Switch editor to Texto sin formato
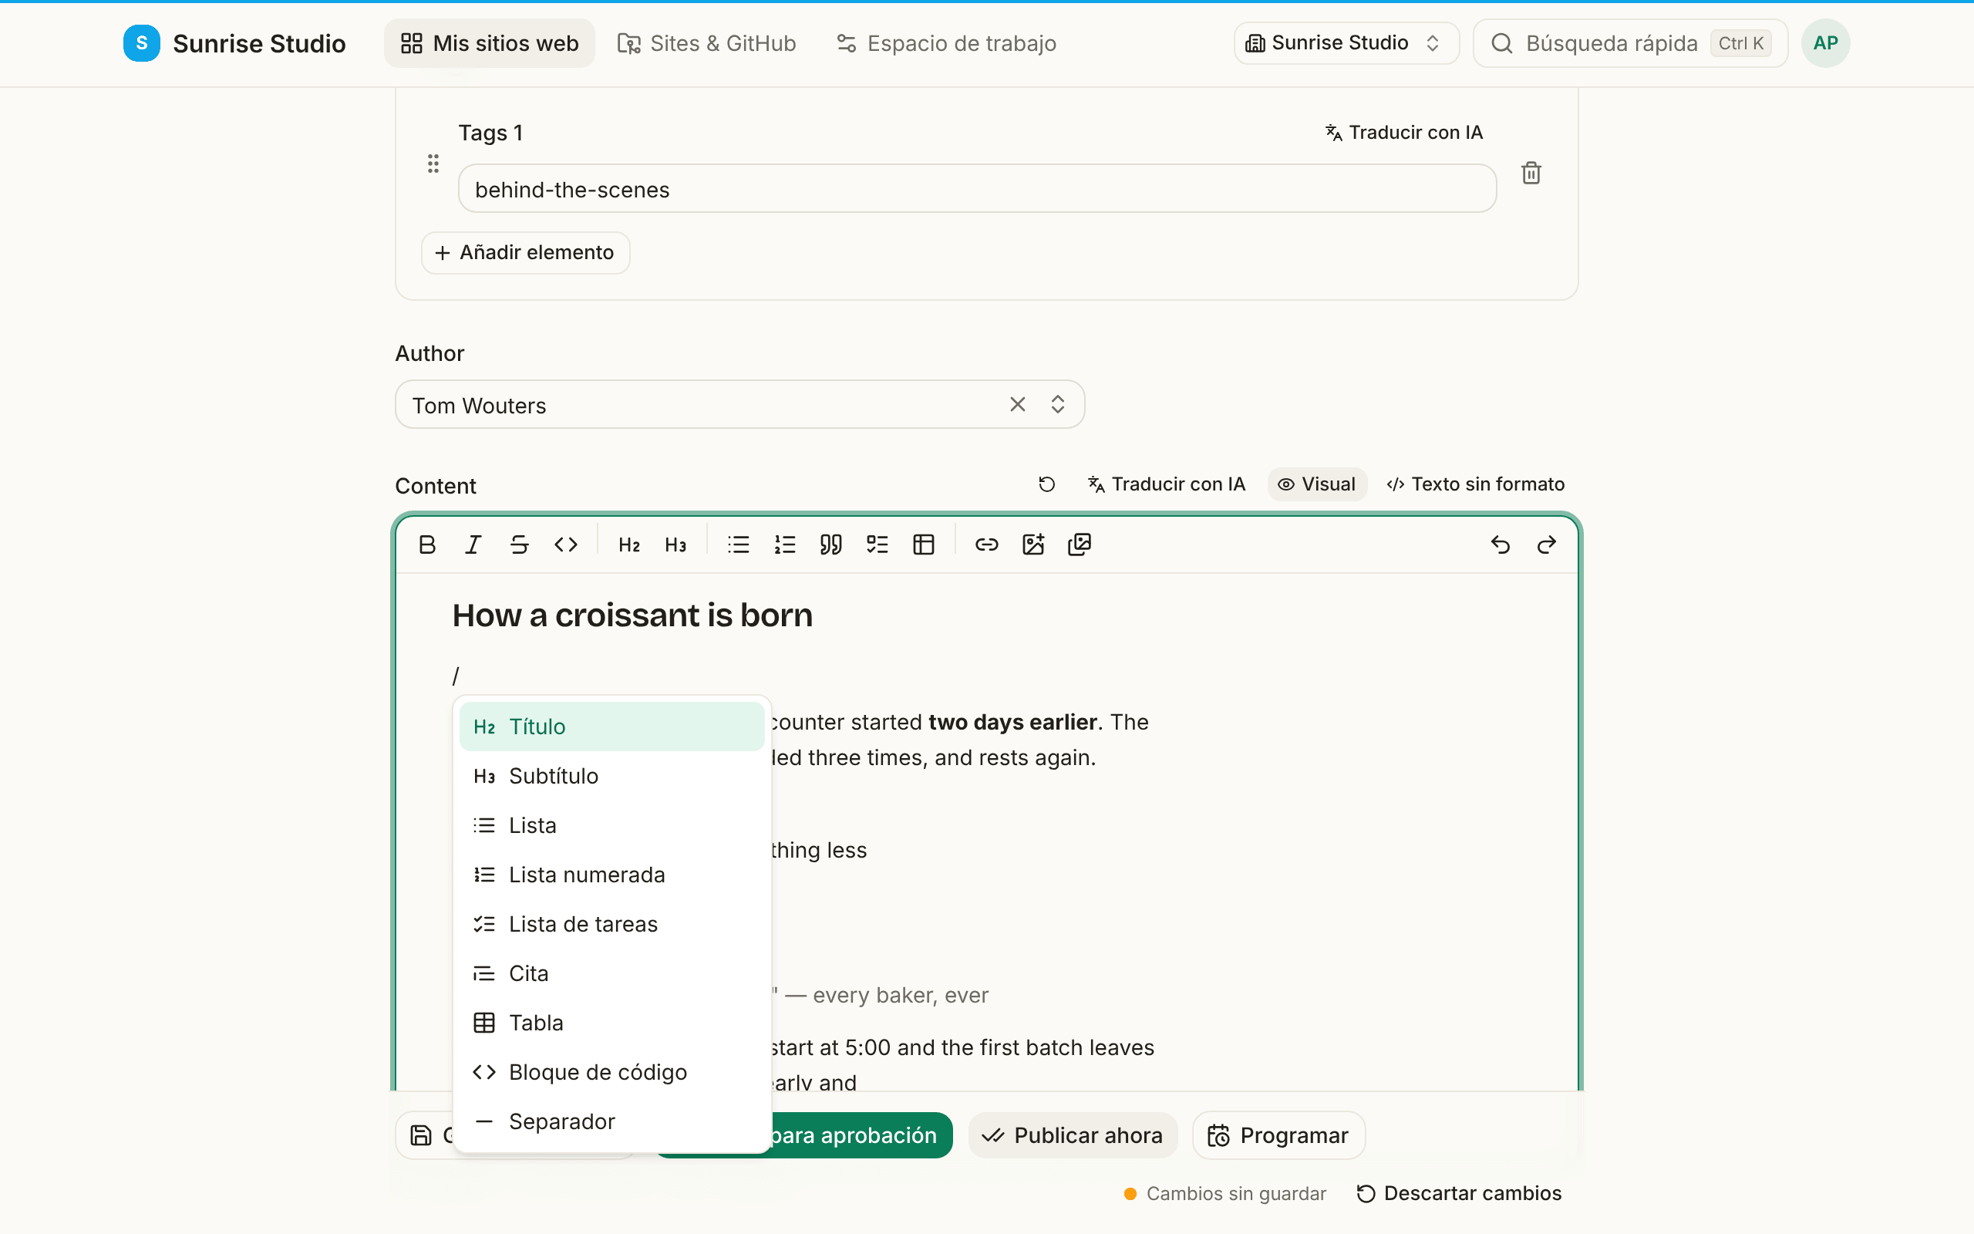 point(1476,485)
